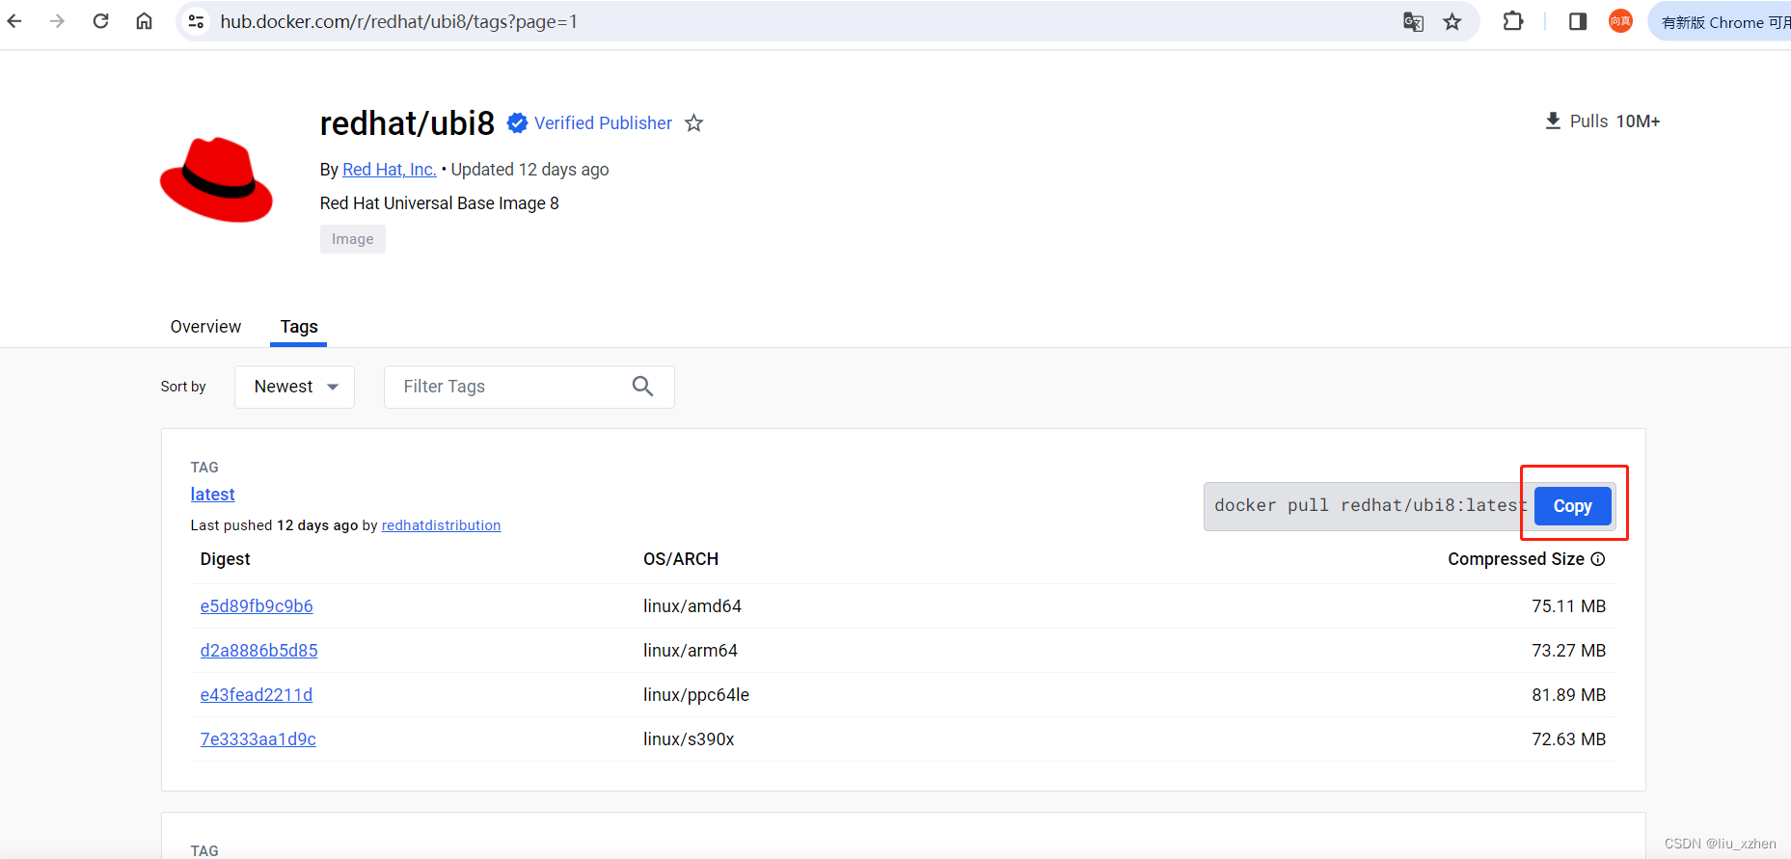Open digest 7e3333aa1d9c
The image size is (1791, 859).
click(x=258, y=739)
